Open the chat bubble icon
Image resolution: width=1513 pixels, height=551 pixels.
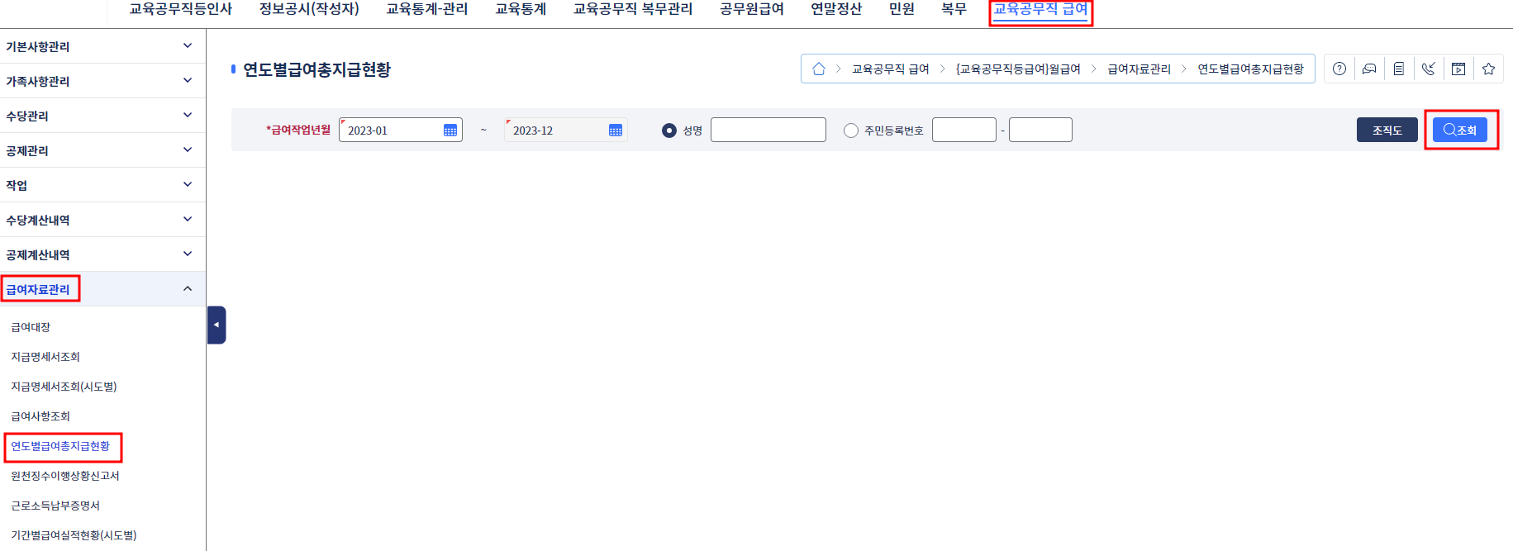1369,69
